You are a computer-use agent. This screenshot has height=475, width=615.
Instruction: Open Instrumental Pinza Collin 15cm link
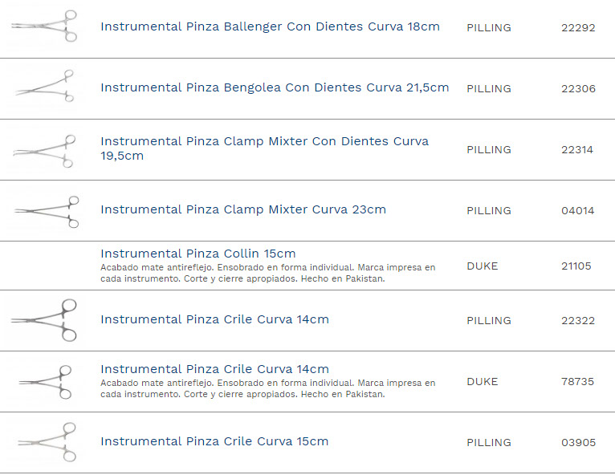tap(198, 254)
